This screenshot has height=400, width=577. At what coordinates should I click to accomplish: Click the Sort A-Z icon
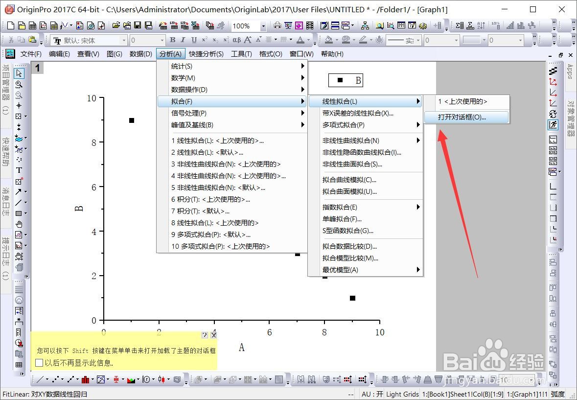click(x=481, y=25)
